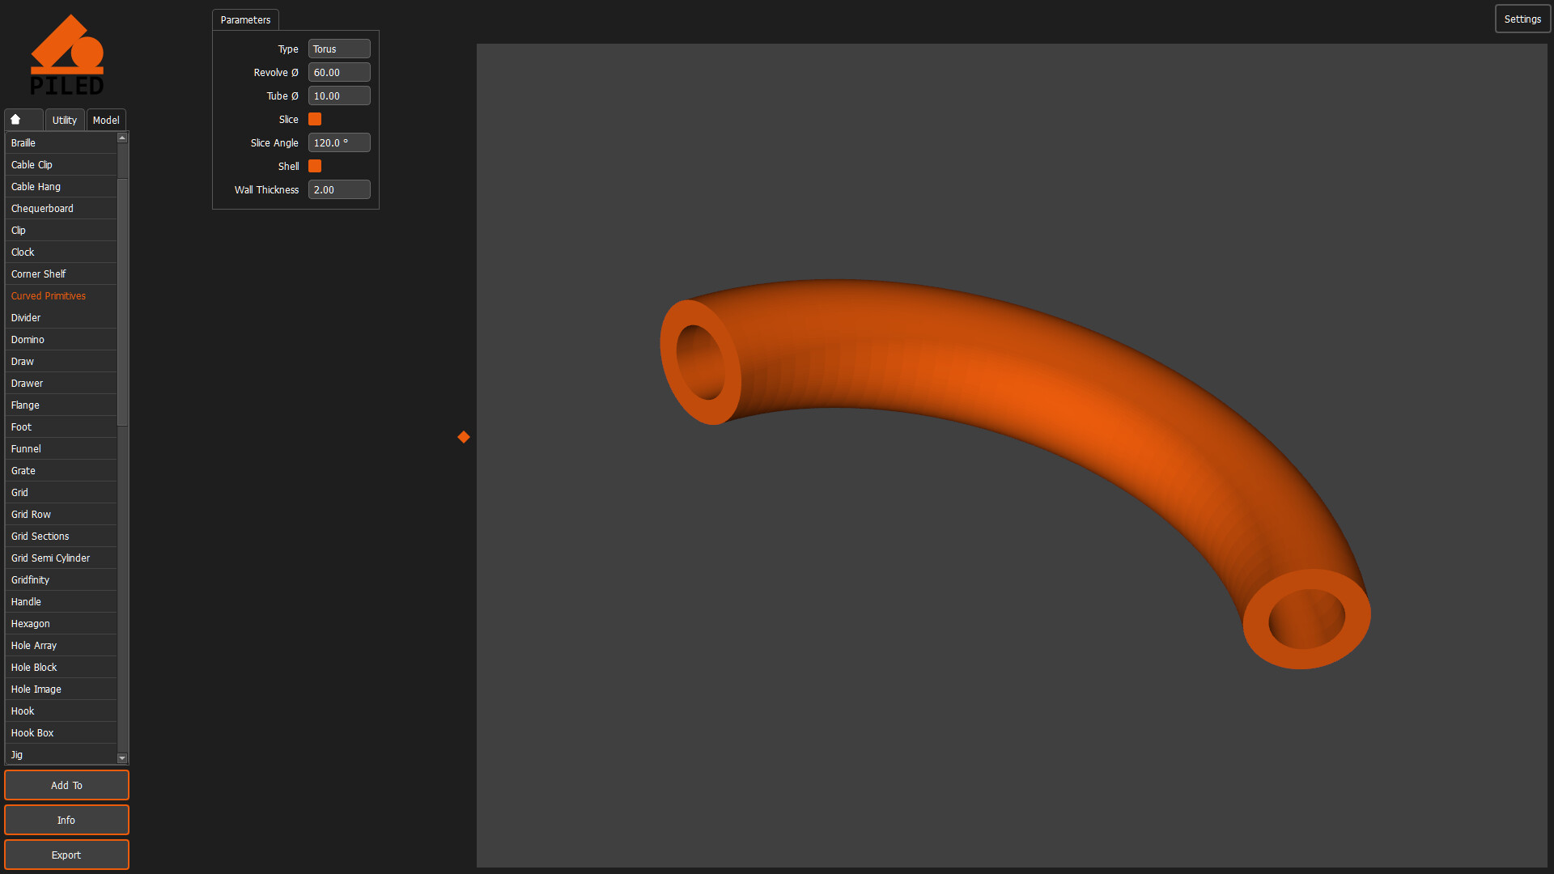Edit the Tube Ø value field
The width and height of the screenshot is (1554, 874).
339,96
